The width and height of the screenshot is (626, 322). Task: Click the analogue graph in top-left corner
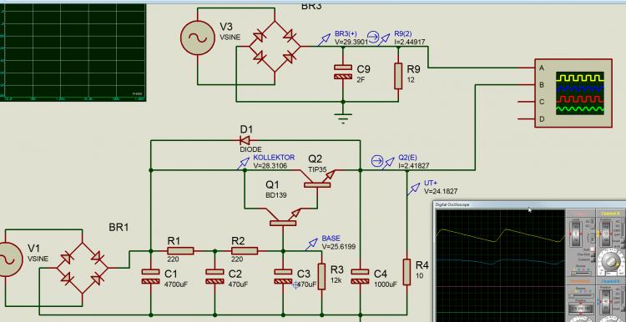point(73,52)
